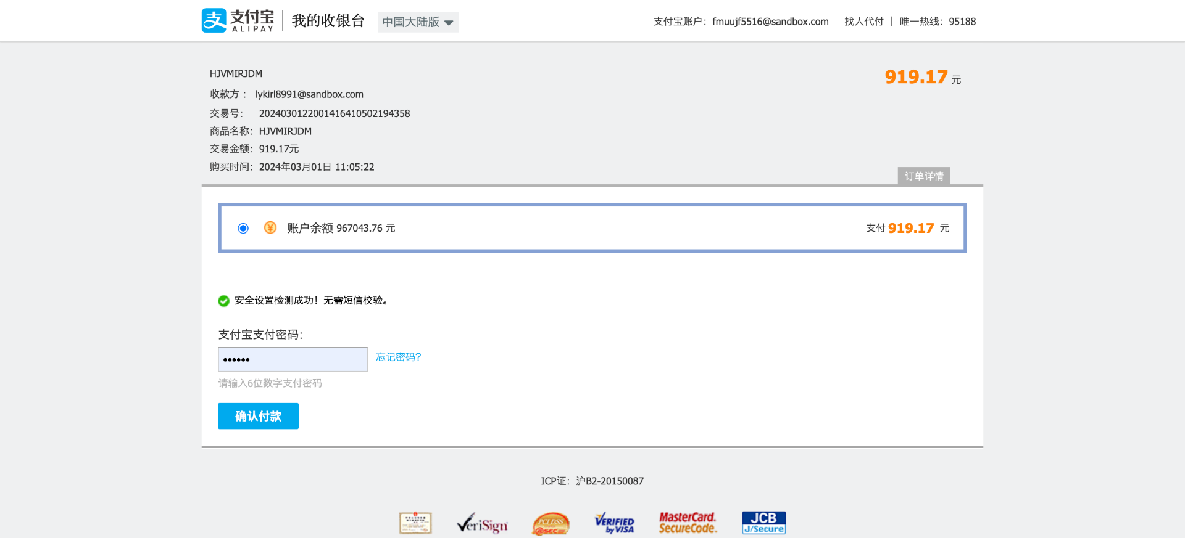
Task: Open the JCB J/Secure badge
Action: pos(763,523)
